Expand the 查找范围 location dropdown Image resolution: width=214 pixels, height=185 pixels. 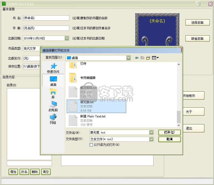coord(128,58)
